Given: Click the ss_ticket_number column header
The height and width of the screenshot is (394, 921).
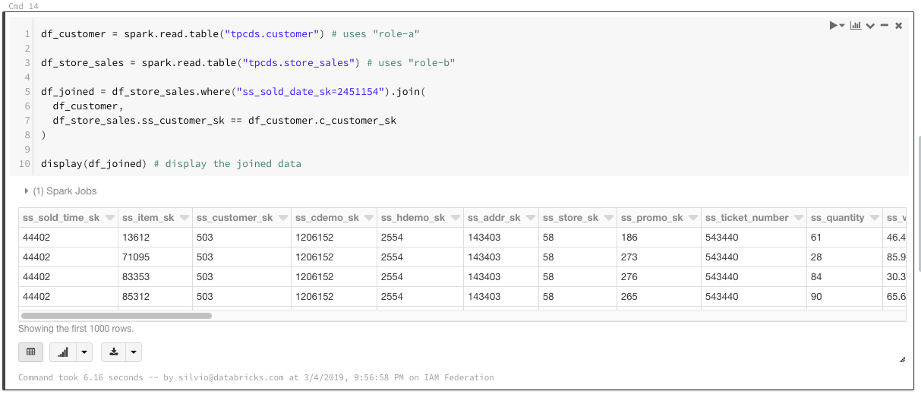Looking at the screenshot, I should (x=746, y=218).
